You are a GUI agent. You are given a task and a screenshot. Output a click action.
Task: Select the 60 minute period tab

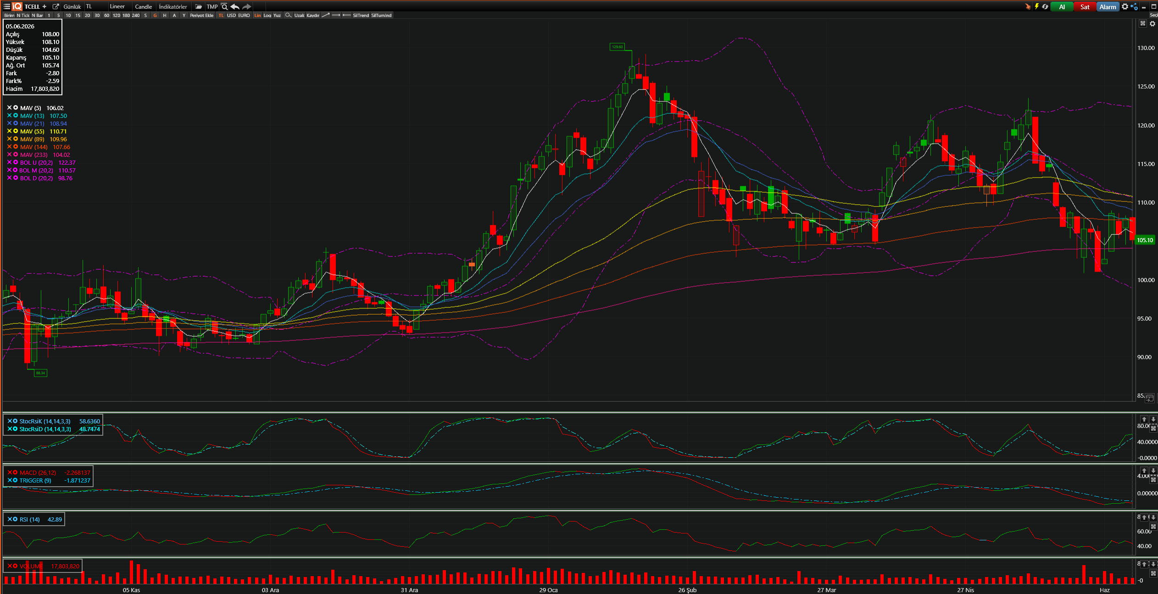[106, 15]
